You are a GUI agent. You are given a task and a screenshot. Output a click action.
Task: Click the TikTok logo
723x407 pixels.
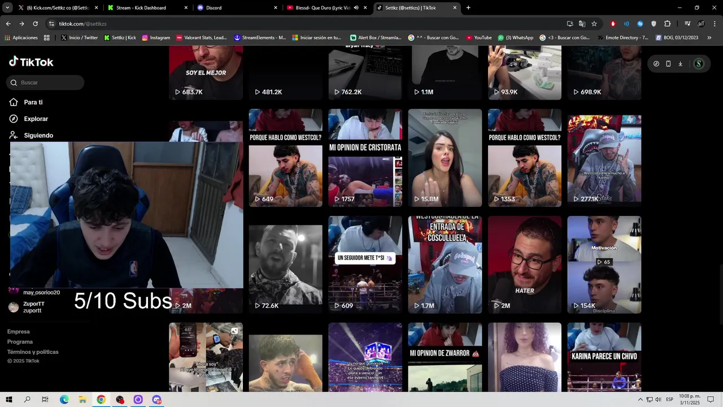[x=31, y=62]
